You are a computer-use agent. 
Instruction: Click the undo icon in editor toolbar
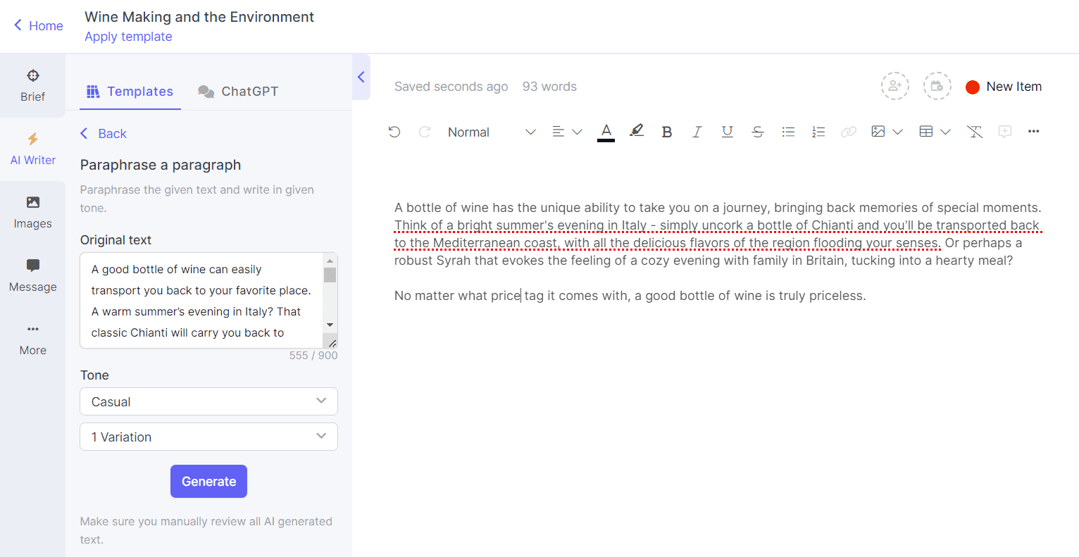[x=394, y=132]
